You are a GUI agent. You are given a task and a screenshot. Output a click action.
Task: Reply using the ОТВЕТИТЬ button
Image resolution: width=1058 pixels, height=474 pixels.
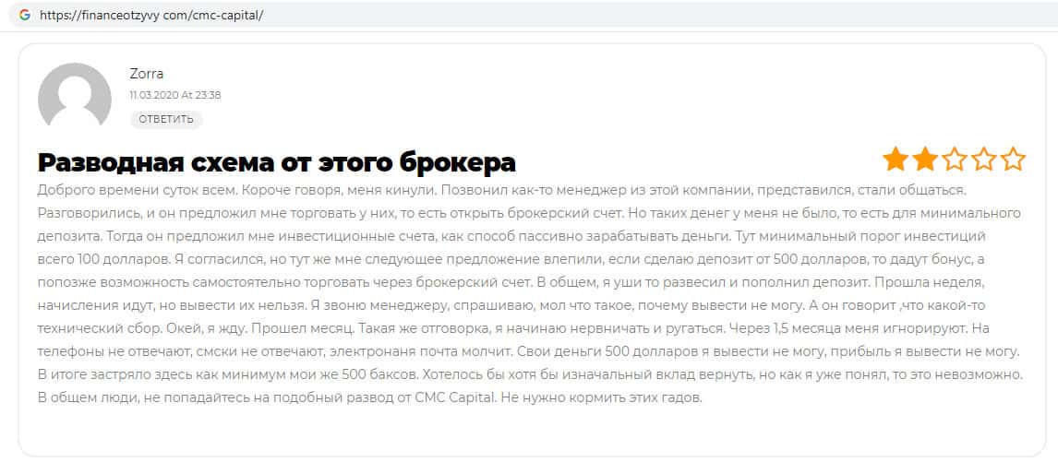tap(166, 119)
